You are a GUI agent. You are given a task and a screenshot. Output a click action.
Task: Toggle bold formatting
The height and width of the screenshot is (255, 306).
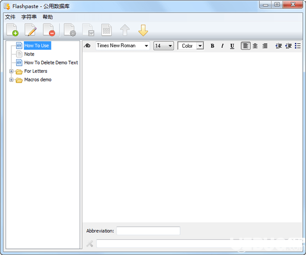coord(212,46)
